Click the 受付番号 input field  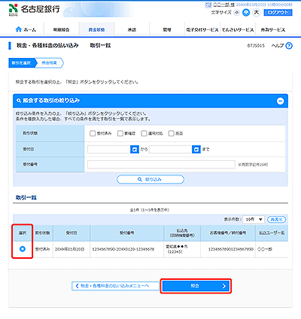[x=161, y=165]
